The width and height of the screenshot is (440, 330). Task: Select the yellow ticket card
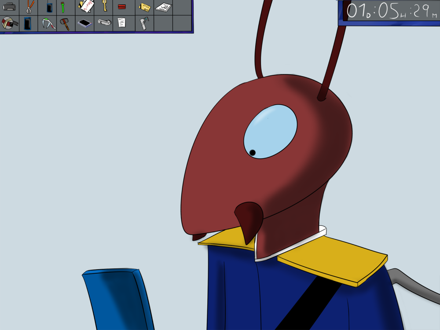coord(144,7)
